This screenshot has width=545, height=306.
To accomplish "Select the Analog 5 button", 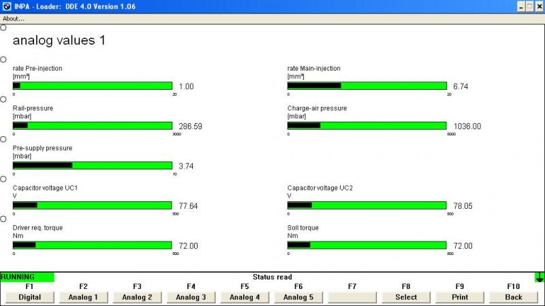I will [298, 297].
